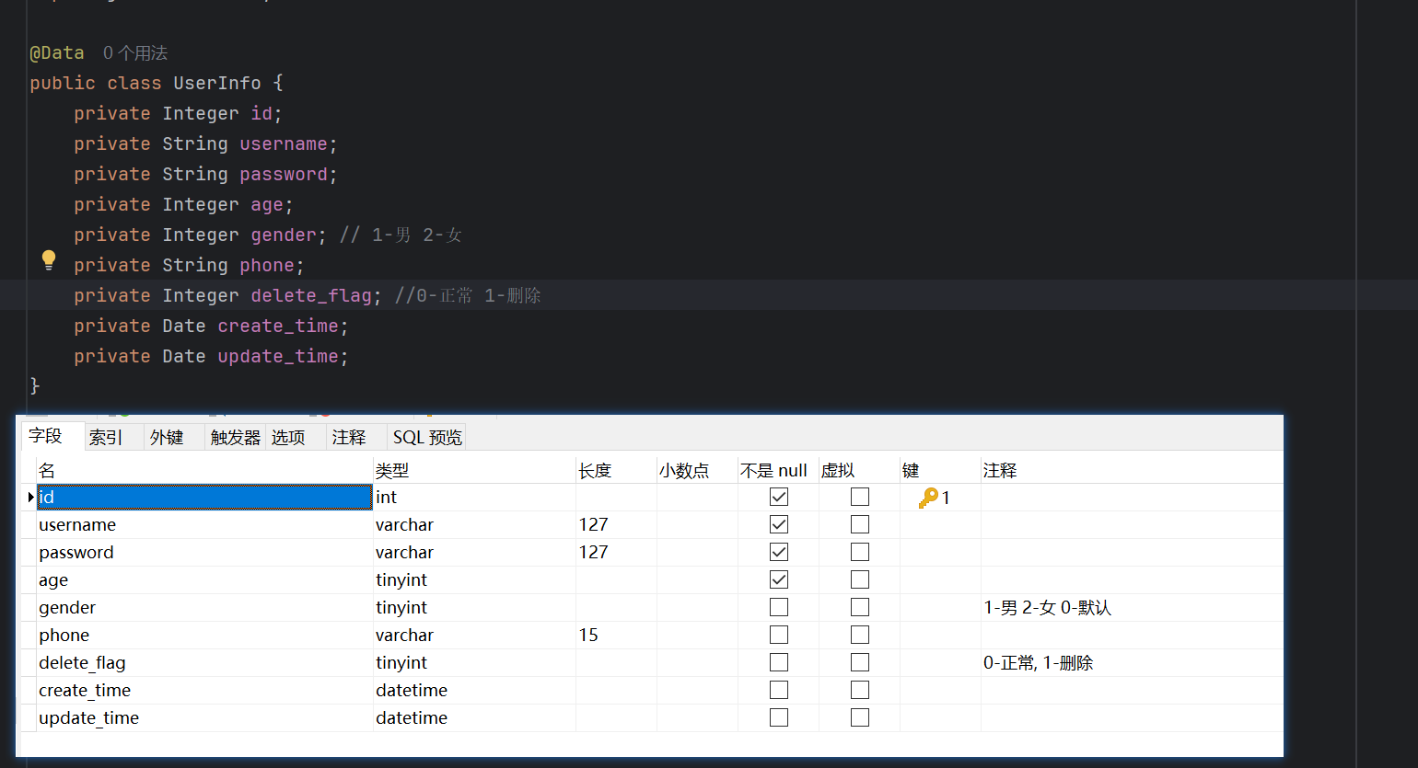
Task: Click the @Data annotation in code
Action: 57,53
